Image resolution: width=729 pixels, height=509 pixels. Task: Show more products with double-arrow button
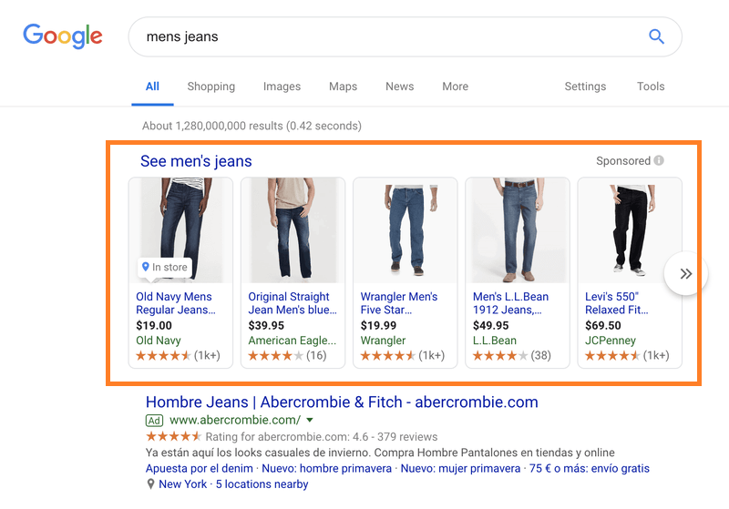click(686, 273)
